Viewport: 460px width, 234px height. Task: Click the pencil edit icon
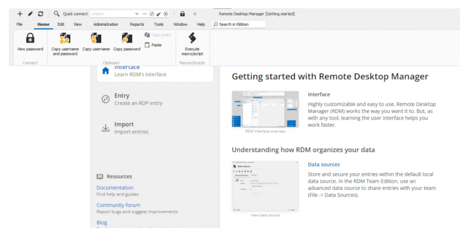point(30,14)
